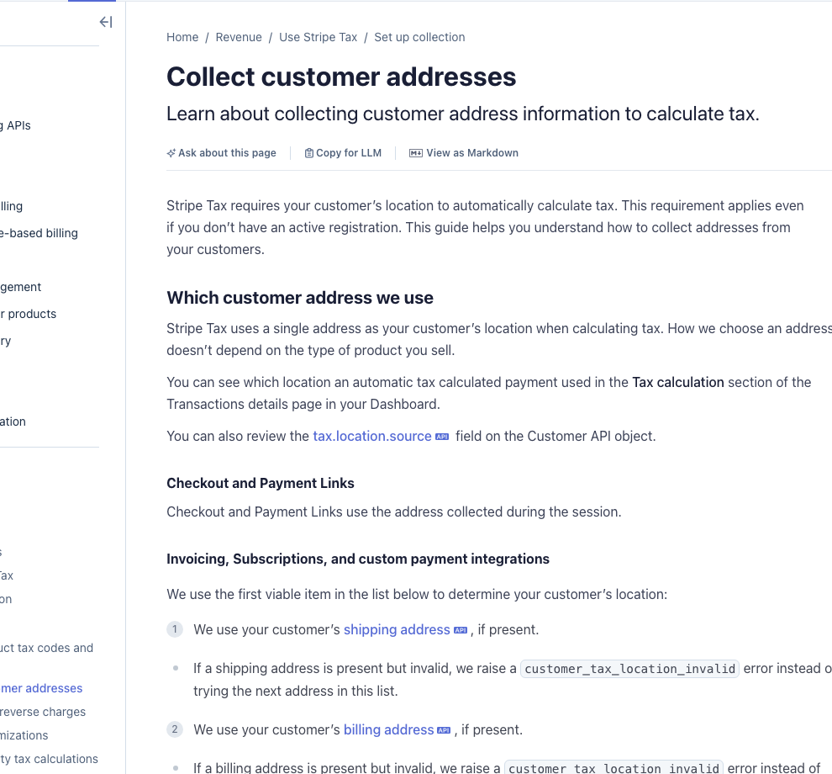Viewport: 832px width, 774px height.
Task: Click the API badge after tax.location.source
Action: tap(443, 436)
